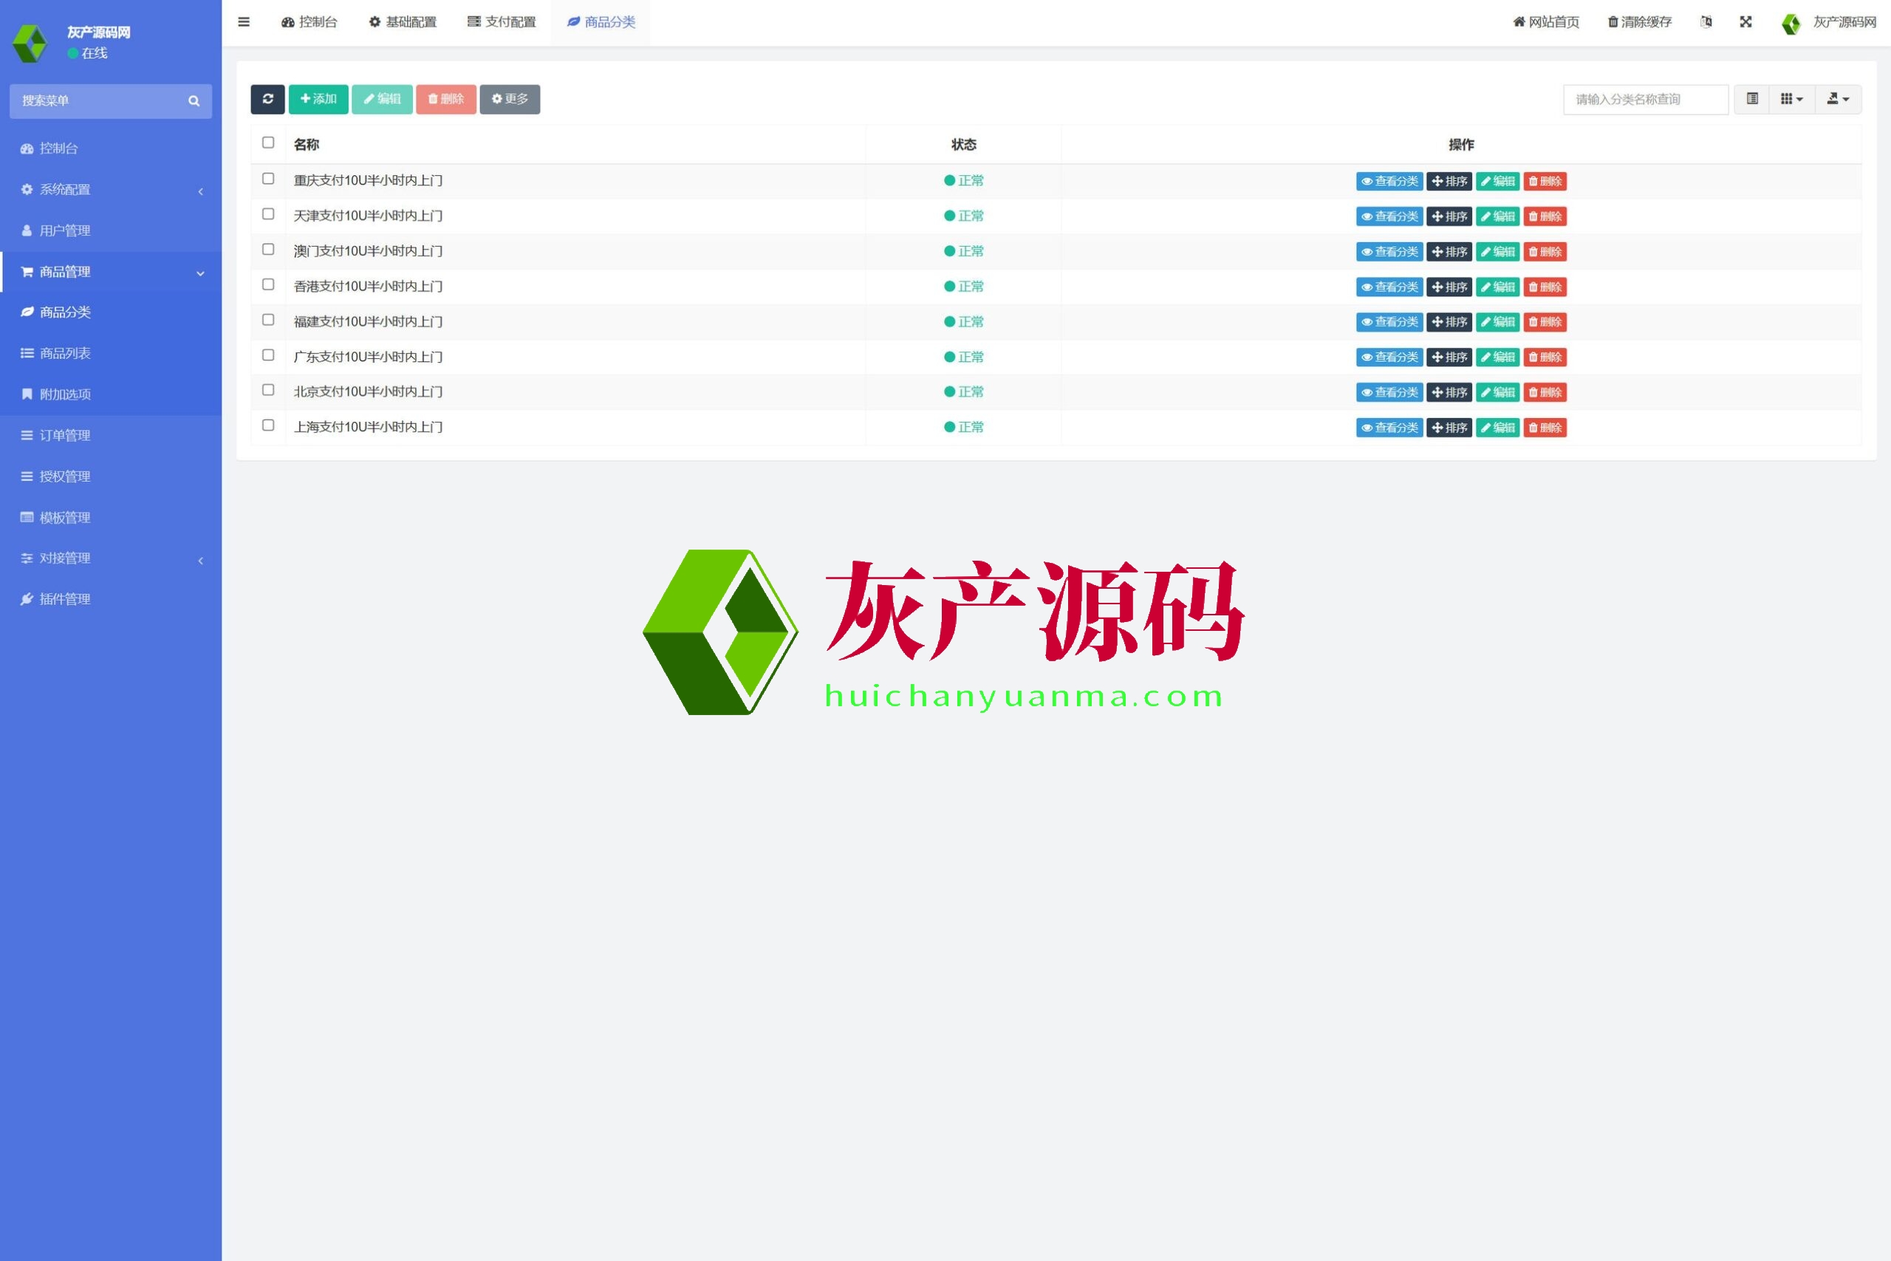This screenshot has width=1891, height=1261.
Task: Open 插件管理 from the sidebar
Action: point(64,599)
